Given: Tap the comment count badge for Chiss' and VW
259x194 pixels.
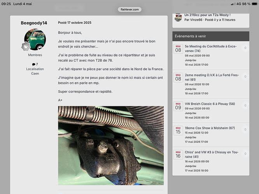Looking at the screenshot, I should tap(245, 154).
